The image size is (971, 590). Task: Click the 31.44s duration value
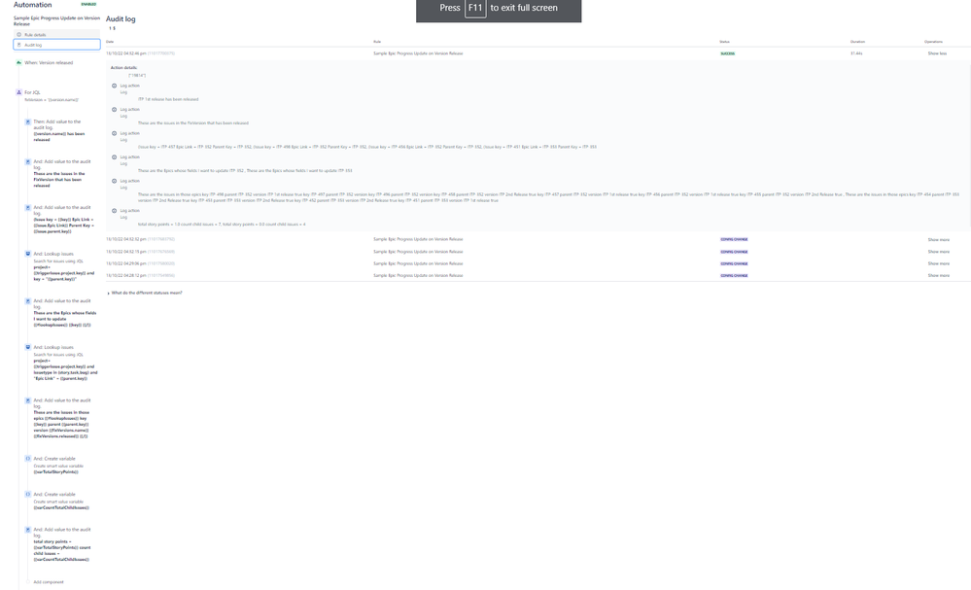click(x=856, y=53)
